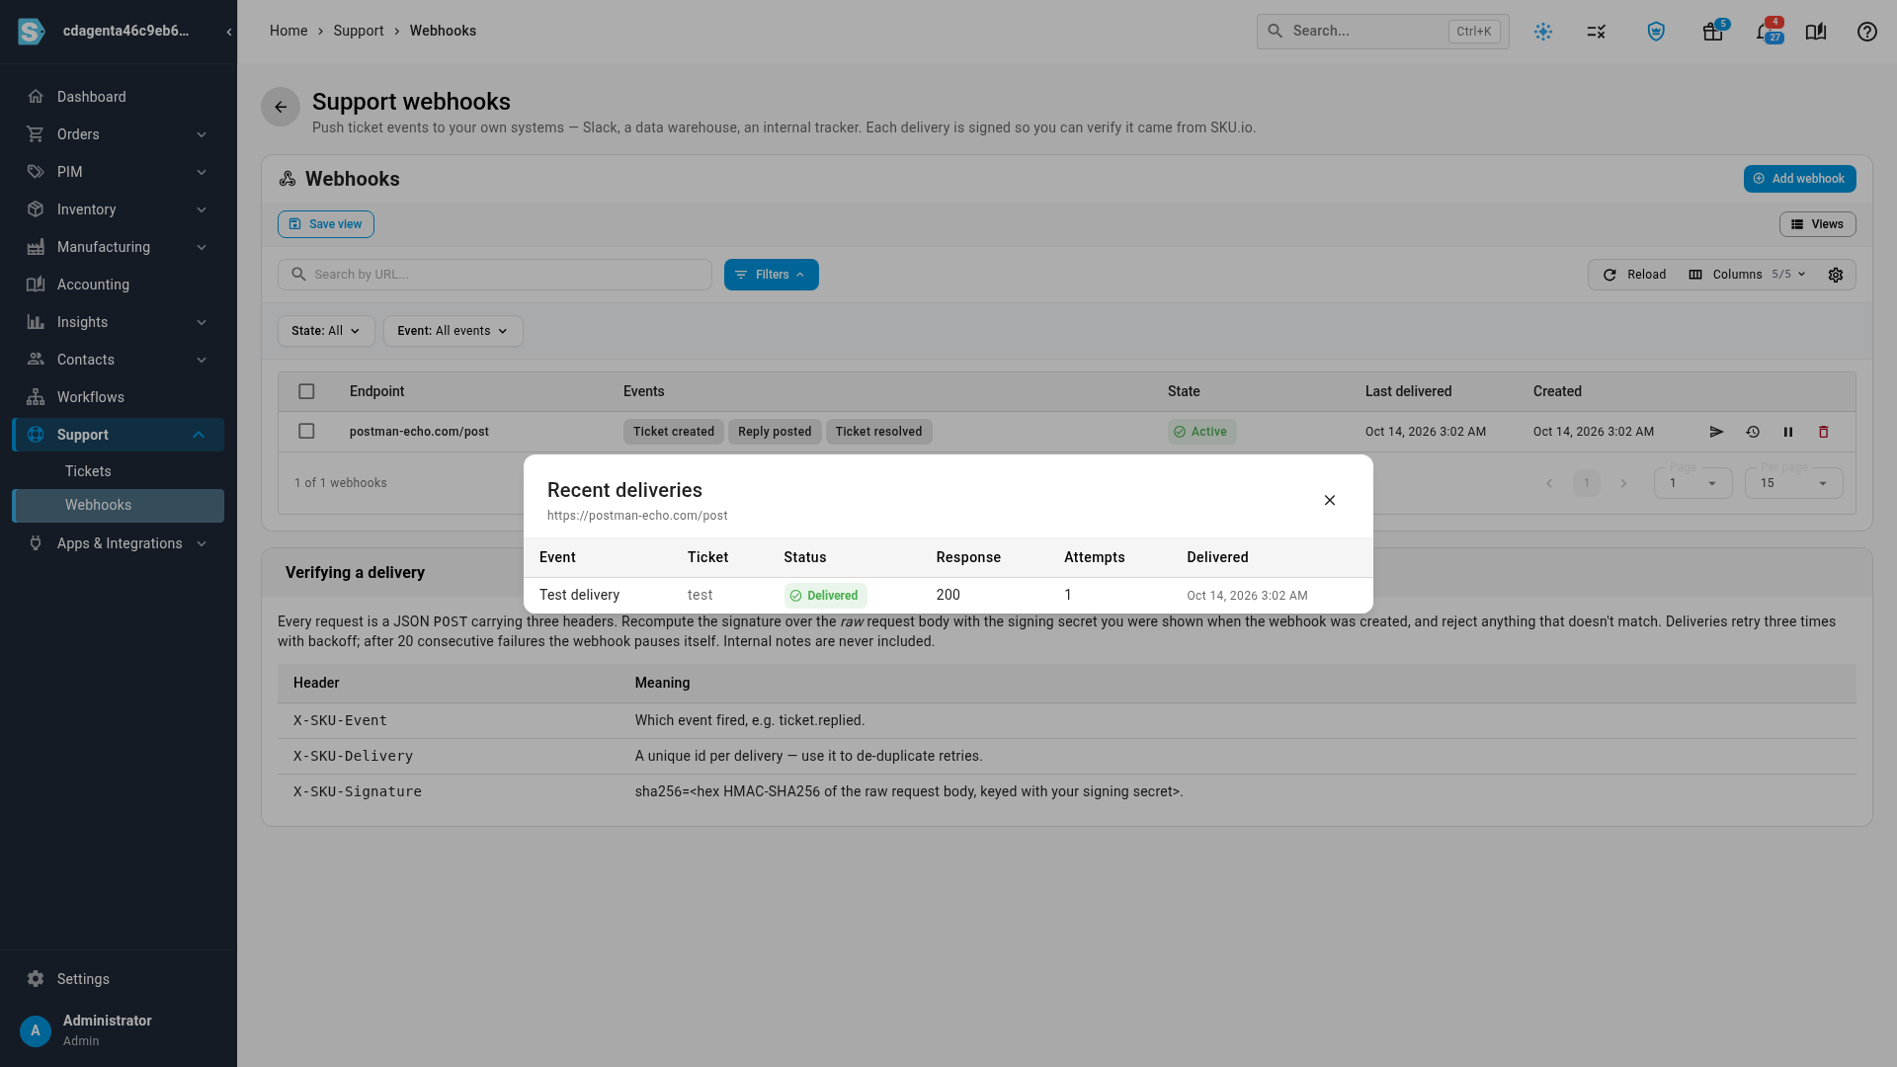Open the documentation book icon
The height and width of the screenshot is (1067, 1897).
coord(1816,32)
